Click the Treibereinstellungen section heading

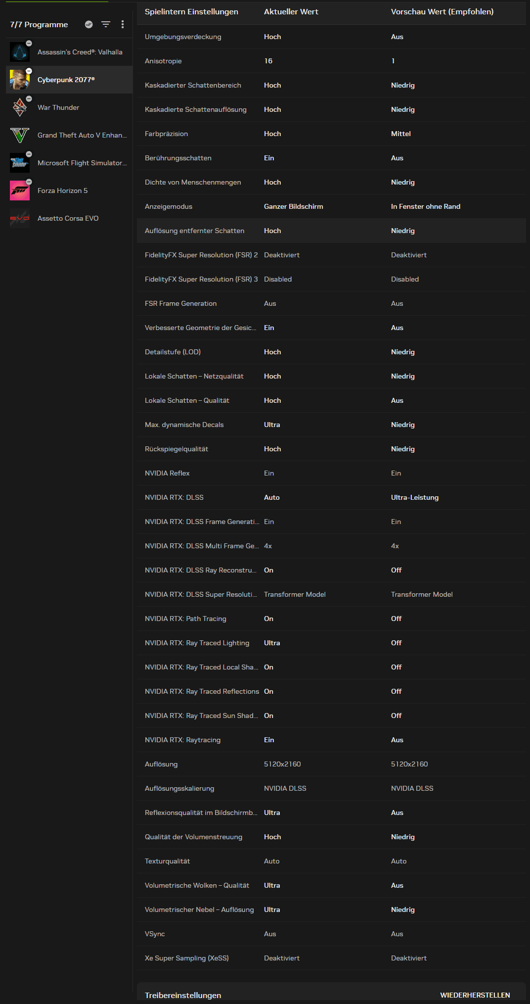click(183, 995)
